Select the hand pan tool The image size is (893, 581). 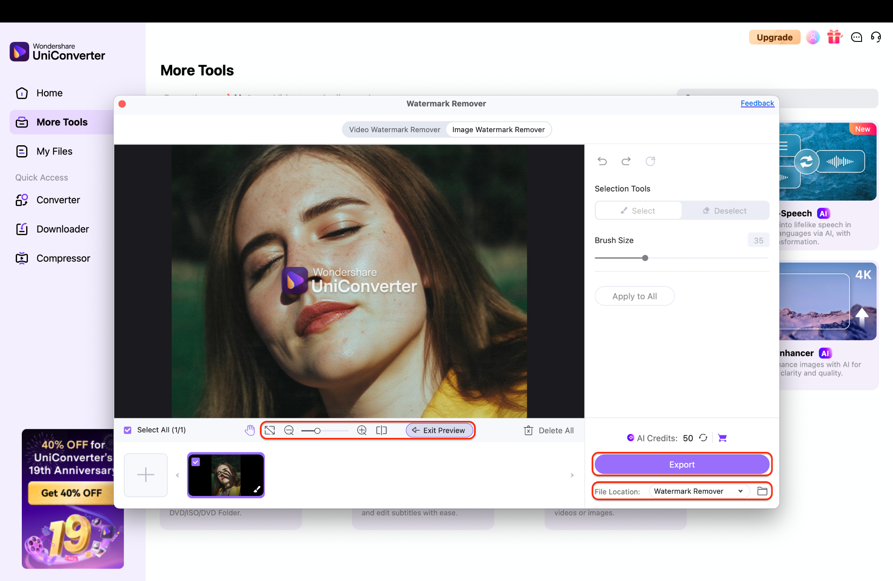(x=250, y=430)
